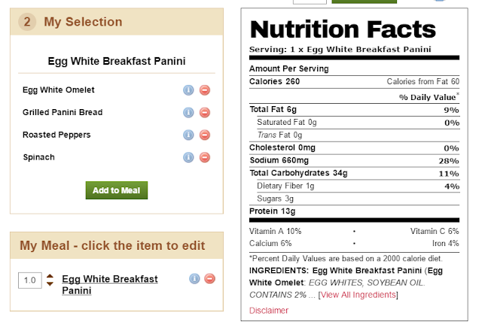Increase panini quantity with up arrow
Viewport: 482px width, 331px height.
(x=50, y=276)
